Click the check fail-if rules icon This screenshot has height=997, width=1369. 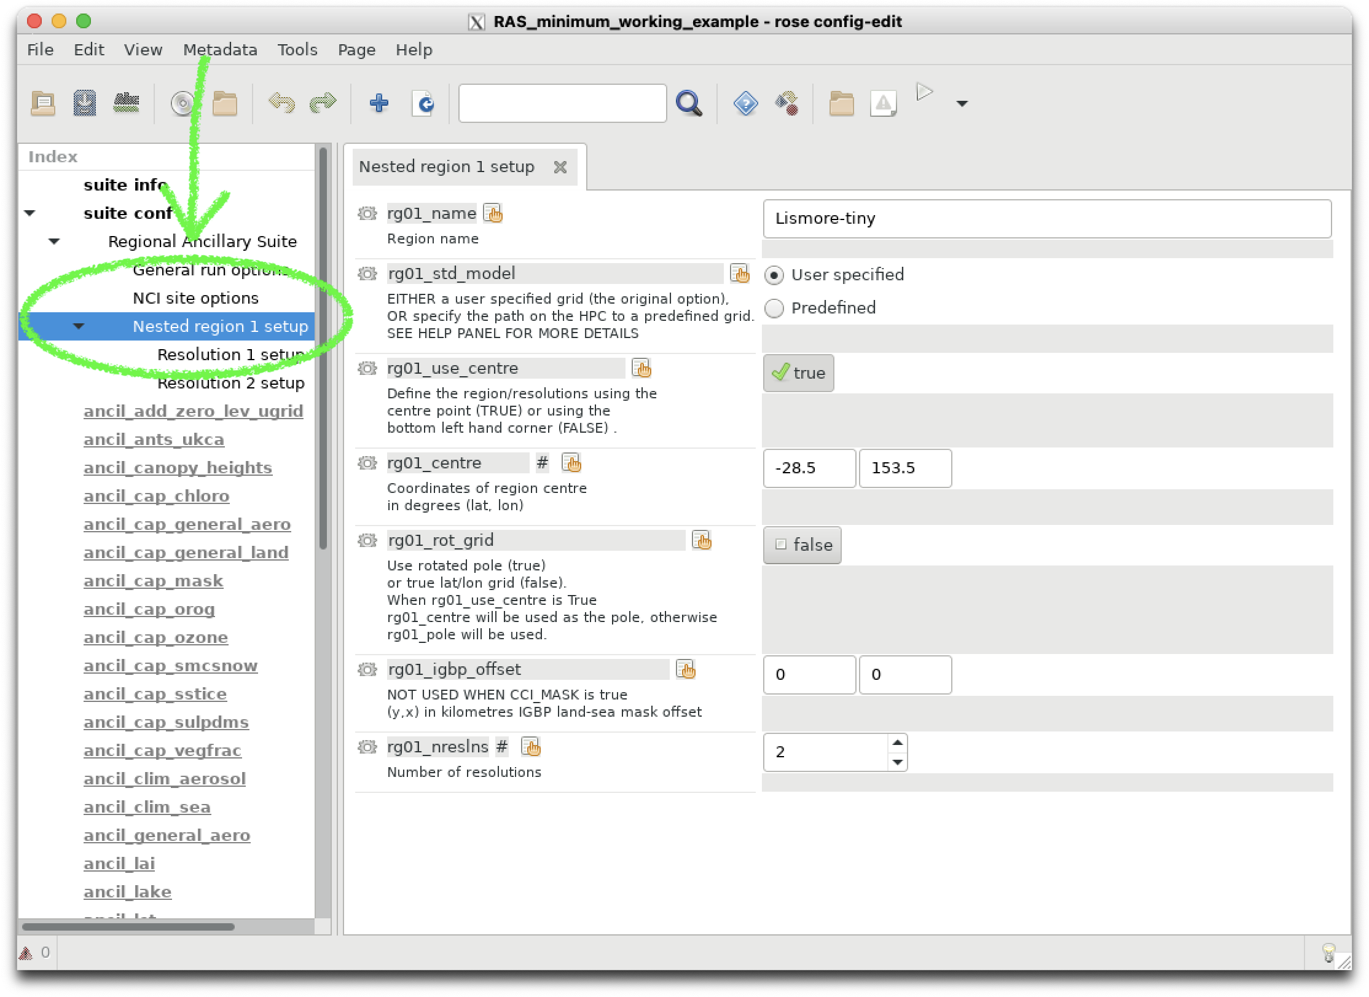[126, 103]
